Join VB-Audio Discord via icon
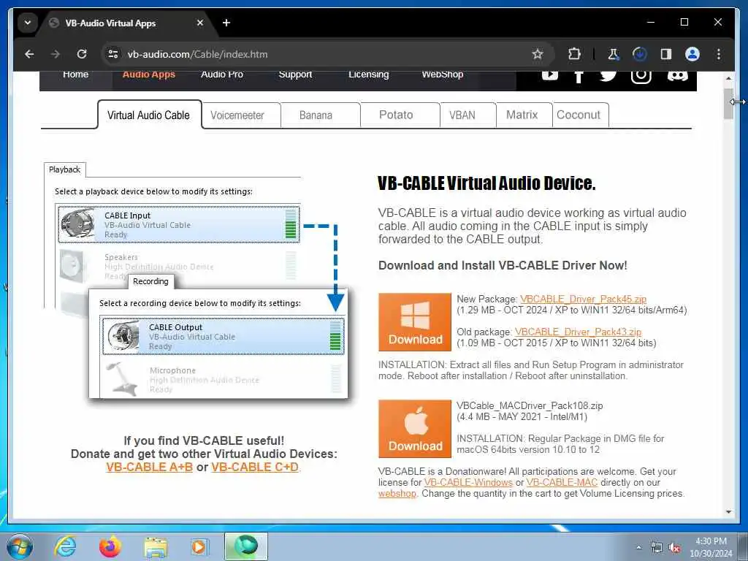 677,75
